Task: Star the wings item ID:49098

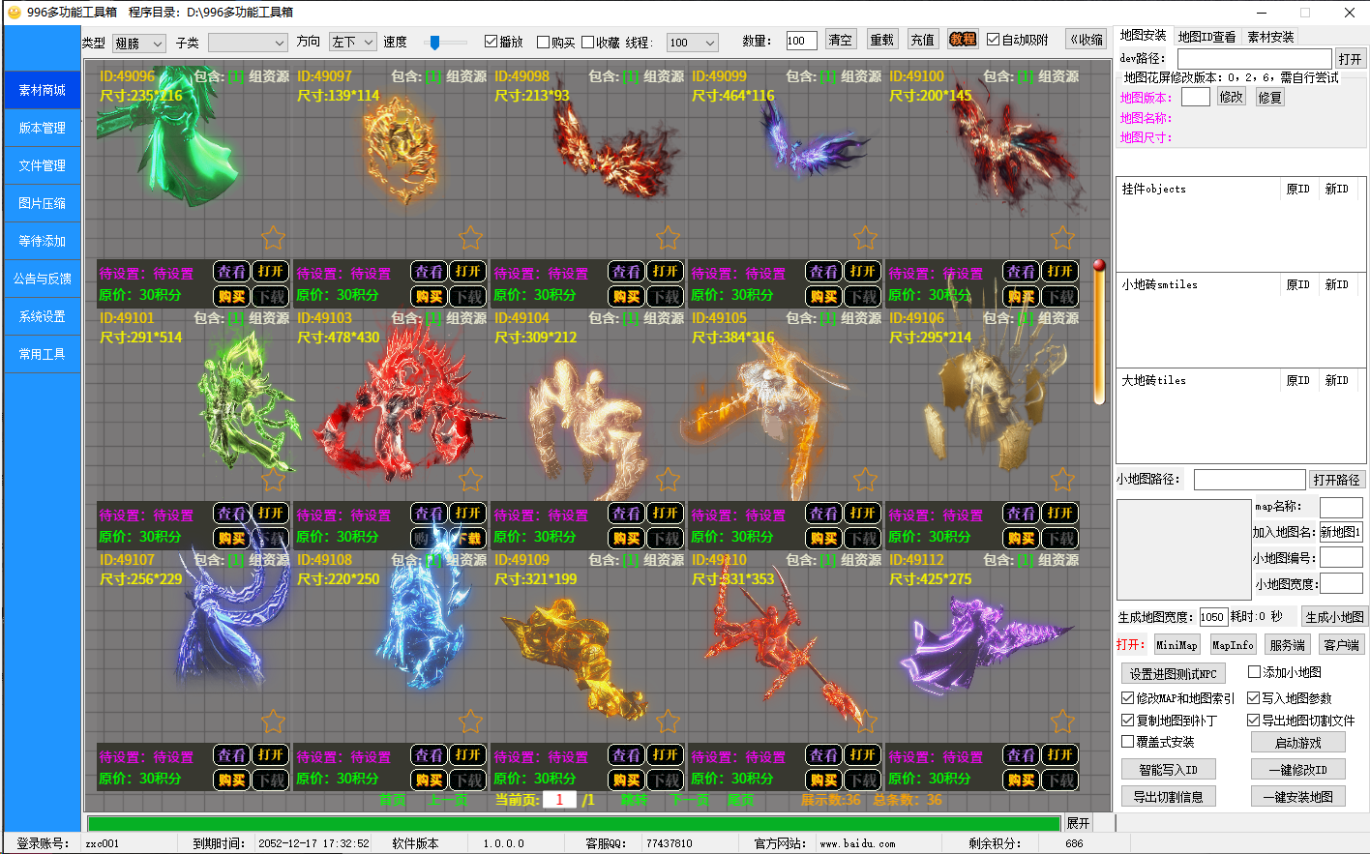Action: (x=669, y=237)
